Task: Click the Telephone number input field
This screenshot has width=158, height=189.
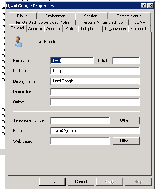Action: click(x=80, y=120)
